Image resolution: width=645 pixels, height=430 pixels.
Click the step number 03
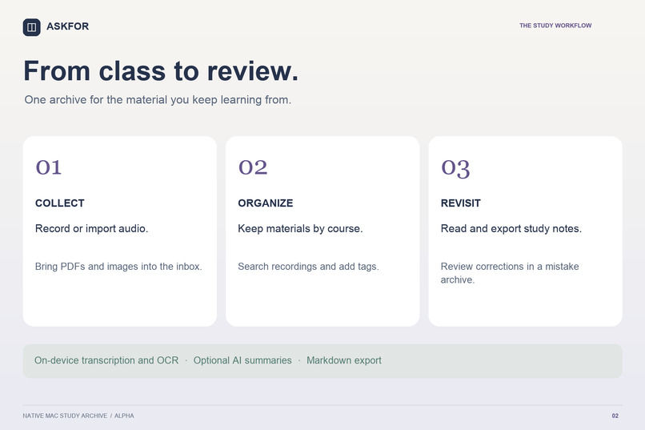point(455,169)
